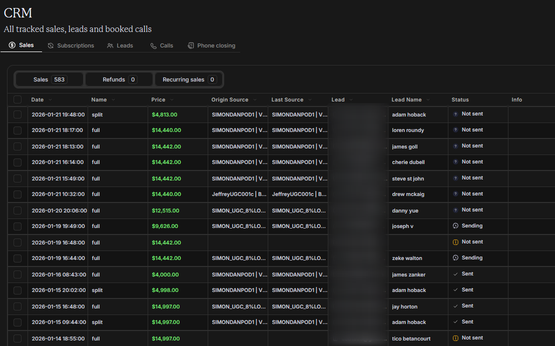555x346 pixels.
Task: Click the Sending status icon for zeke walton
Action: coord(455,258)
